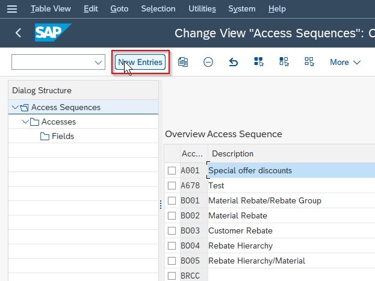Open the command field dropdown arrow

point(98,63)
